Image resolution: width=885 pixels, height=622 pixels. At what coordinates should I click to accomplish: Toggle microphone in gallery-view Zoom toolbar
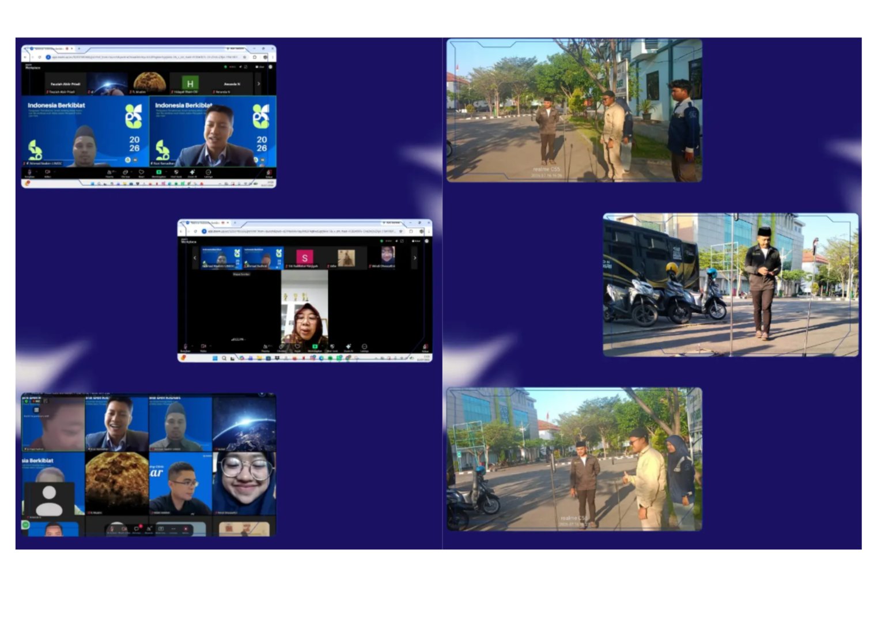[112, 529]
